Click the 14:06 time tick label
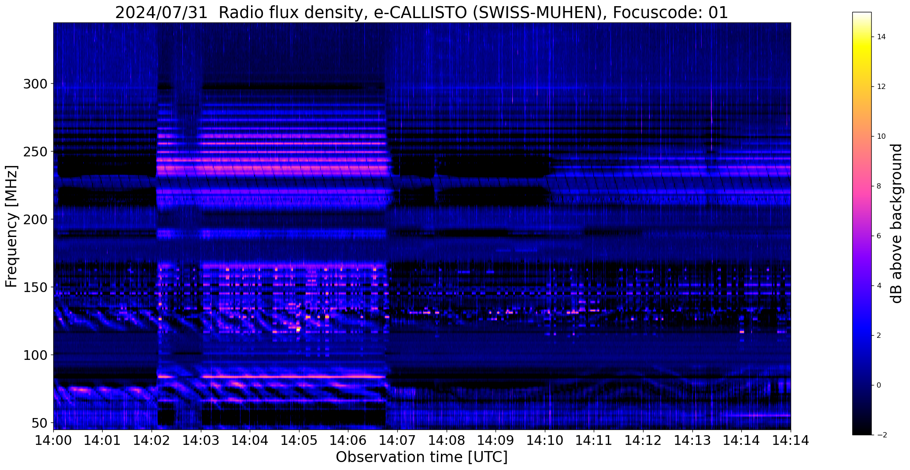The width and height of the screenshot is (910, 470). click(x=348, y=440)
